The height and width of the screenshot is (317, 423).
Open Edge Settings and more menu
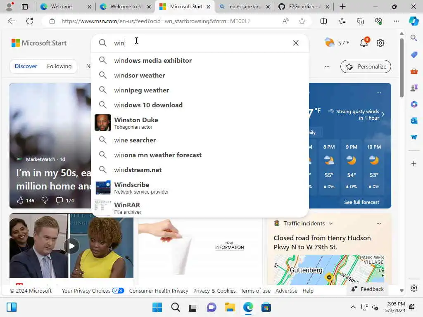point(396,21)
